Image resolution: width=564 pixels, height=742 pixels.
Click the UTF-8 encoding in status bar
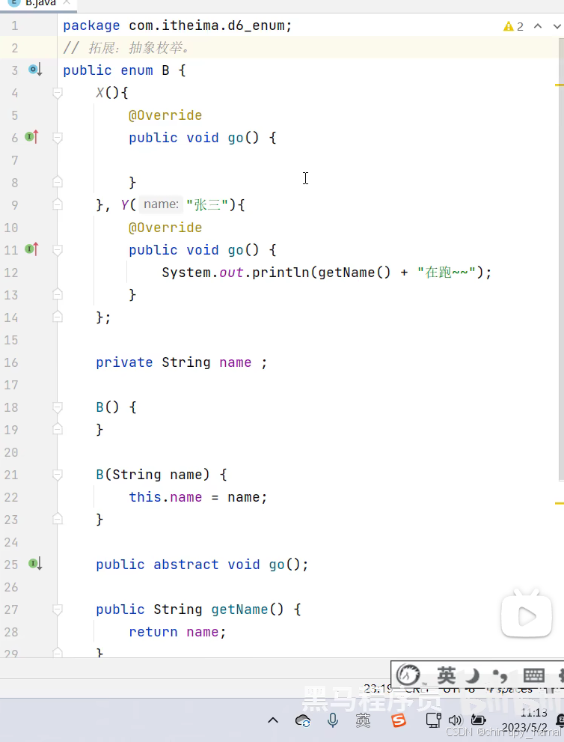459,689
